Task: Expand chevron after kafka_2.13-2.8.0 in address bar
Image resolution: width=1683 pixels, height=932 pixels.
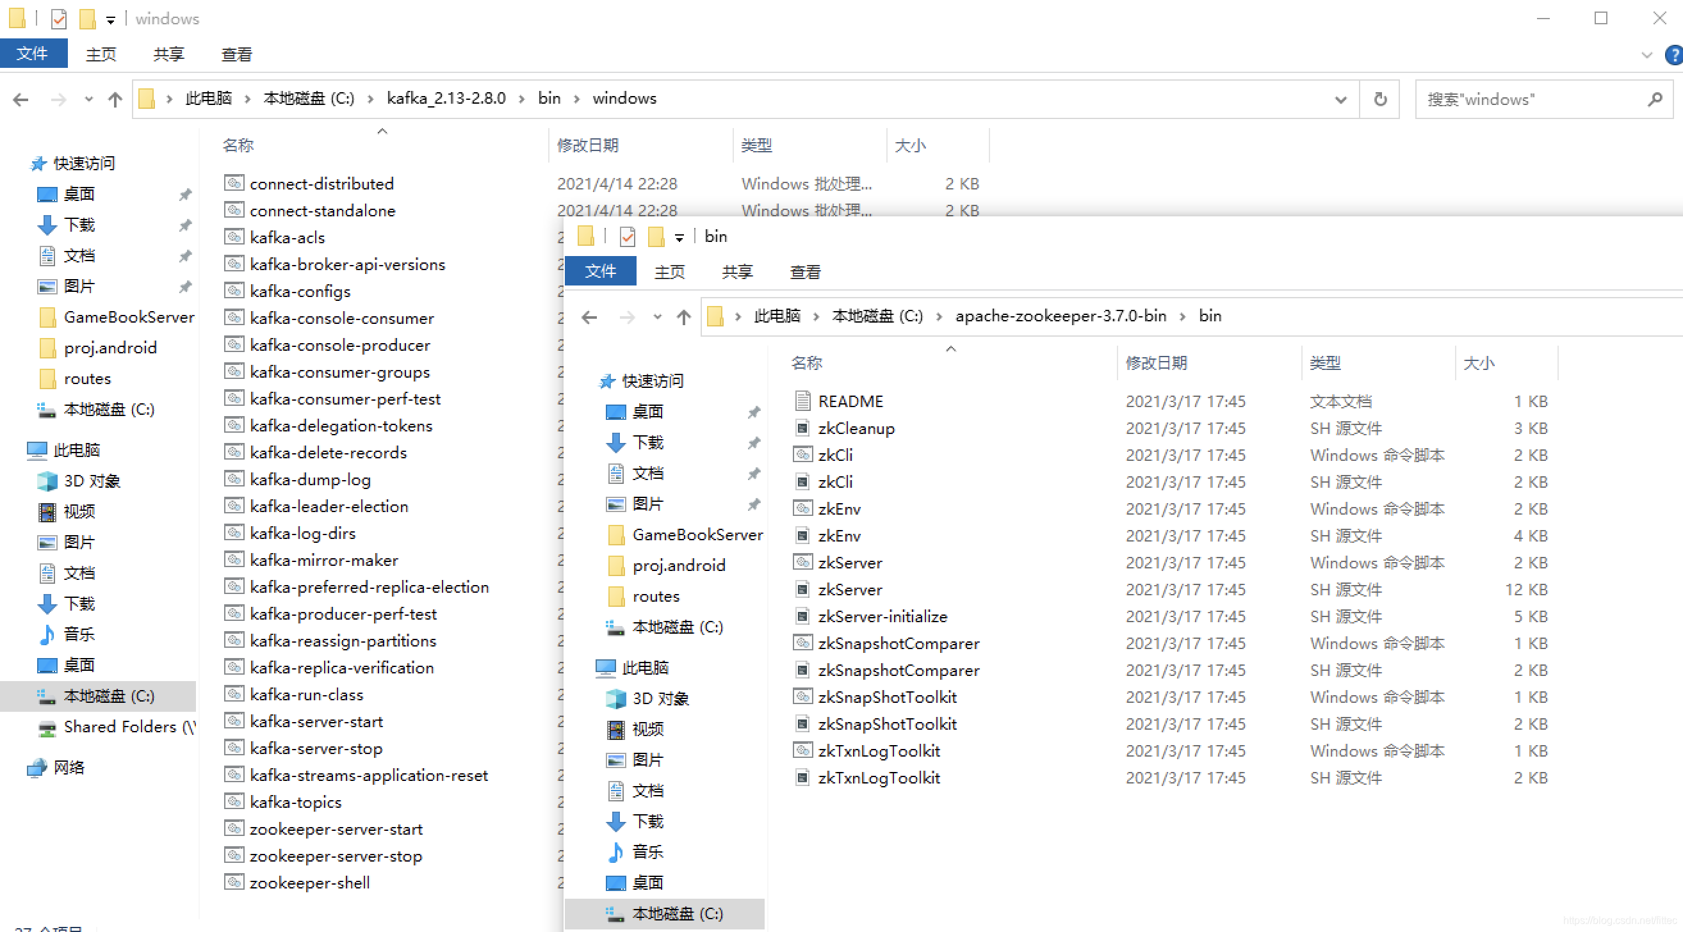Action: click(521, 99)
